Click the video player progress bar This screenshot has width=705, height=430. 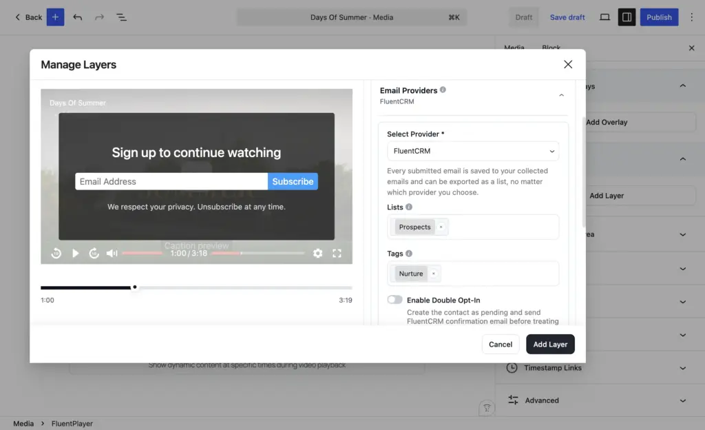(x=257, y=253)
